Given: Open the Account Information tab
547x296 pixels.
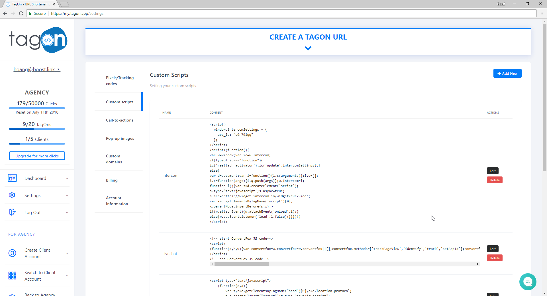Looking at the screenshot, I should tap(119, 201).
